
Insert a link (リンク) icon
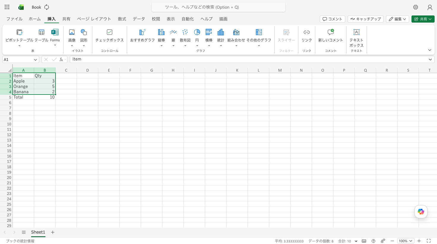[307, 32]
